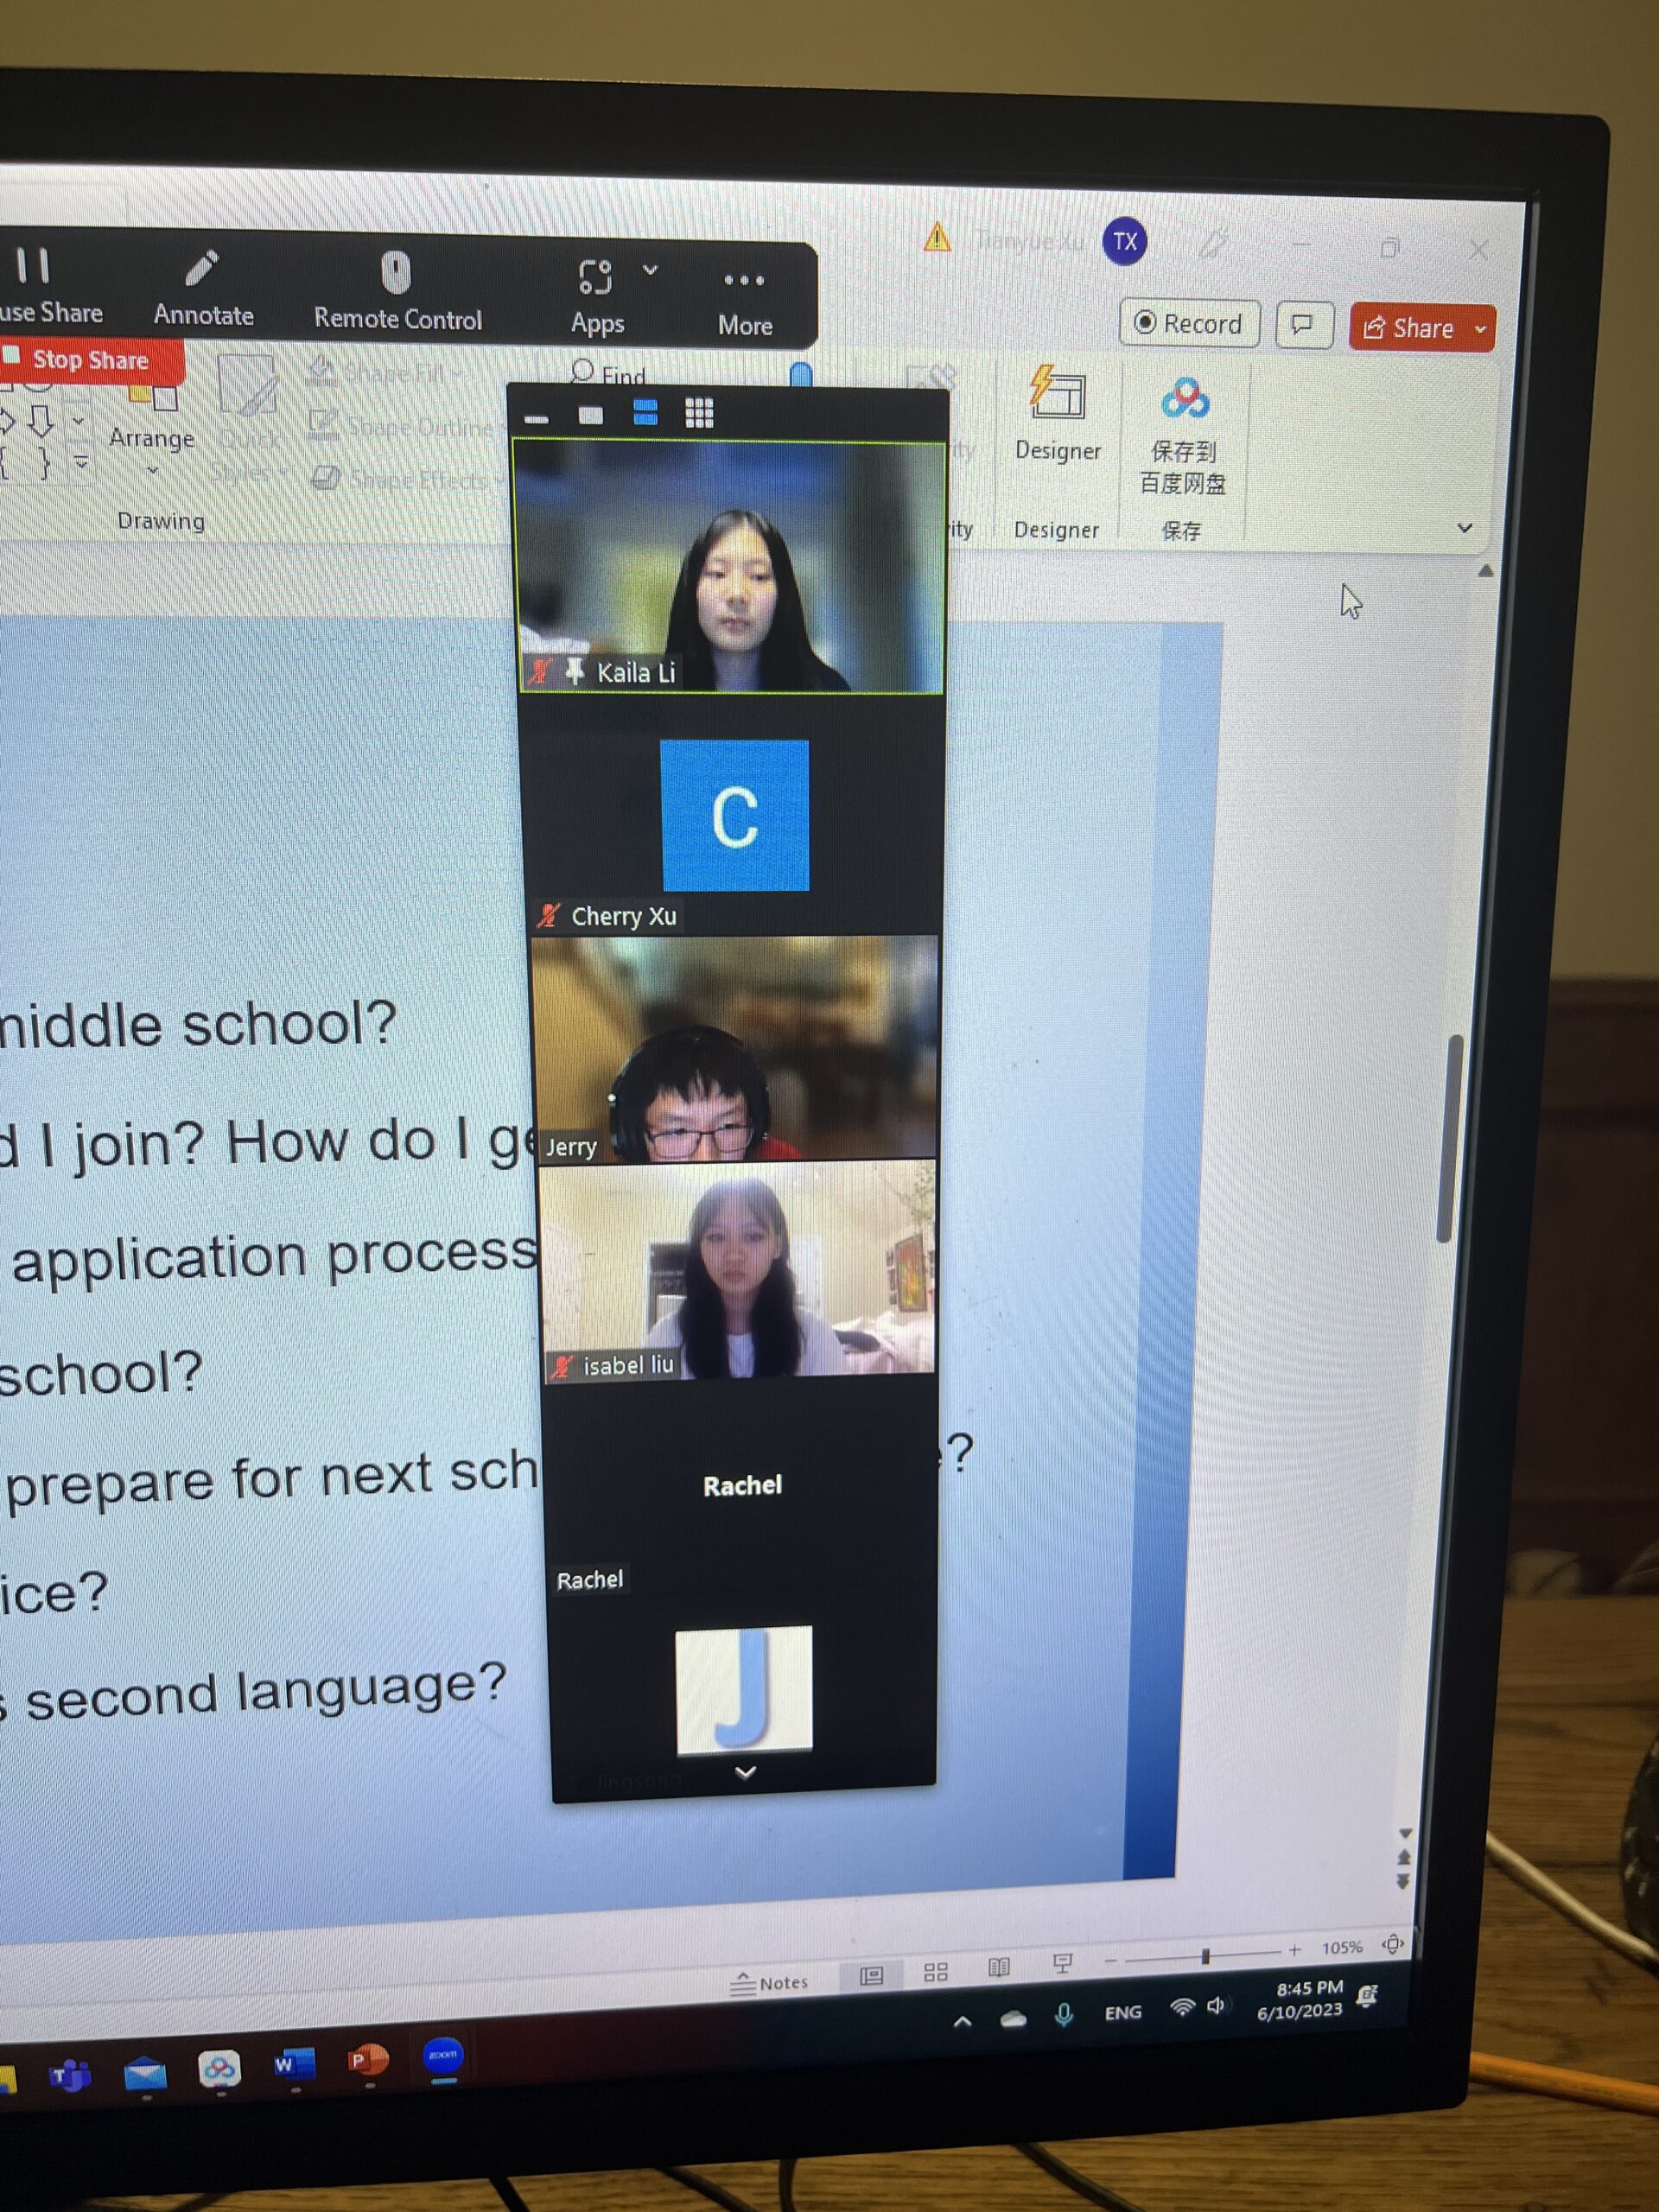Click the zoom in plus button
1659x2212 pixels.
1294,1950
